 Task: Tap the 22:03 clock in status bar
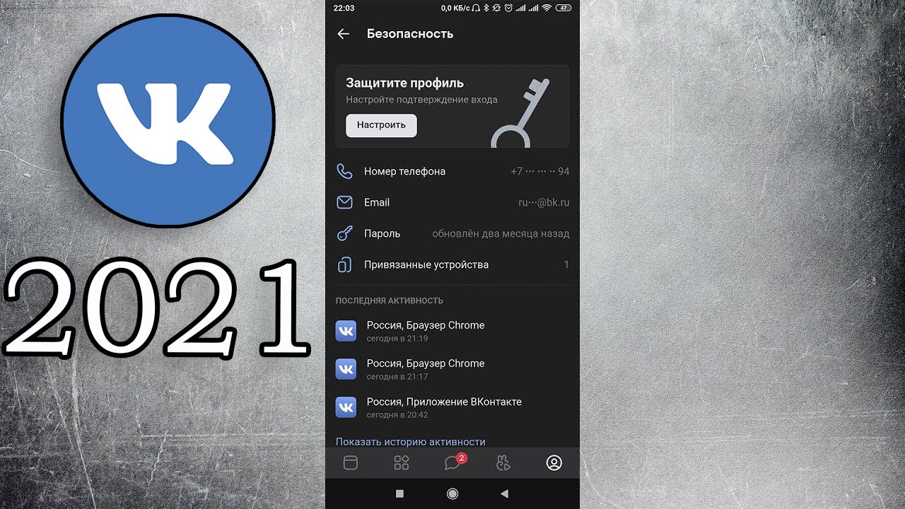344,8
